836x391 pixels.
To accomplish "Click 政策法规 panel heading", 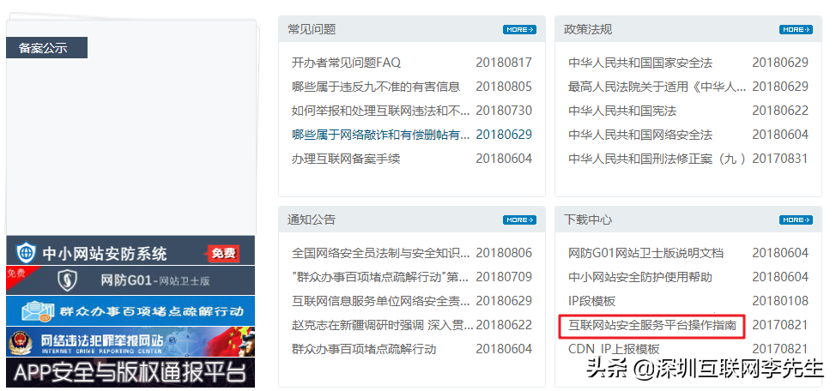I will click(588, 29).
